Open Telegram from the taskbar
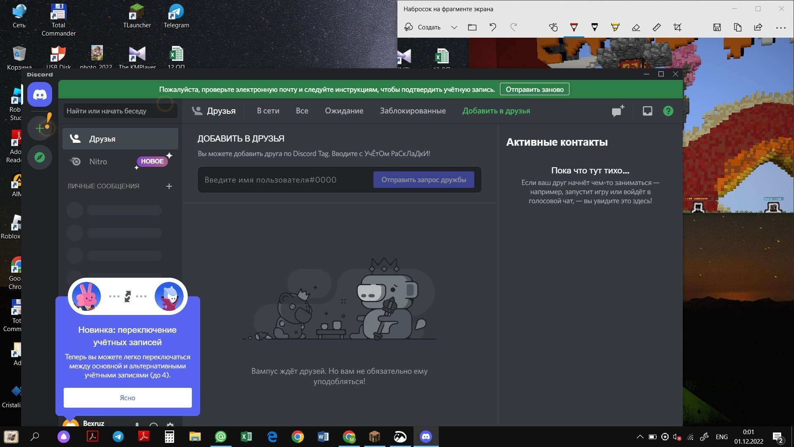 point(118,437)
